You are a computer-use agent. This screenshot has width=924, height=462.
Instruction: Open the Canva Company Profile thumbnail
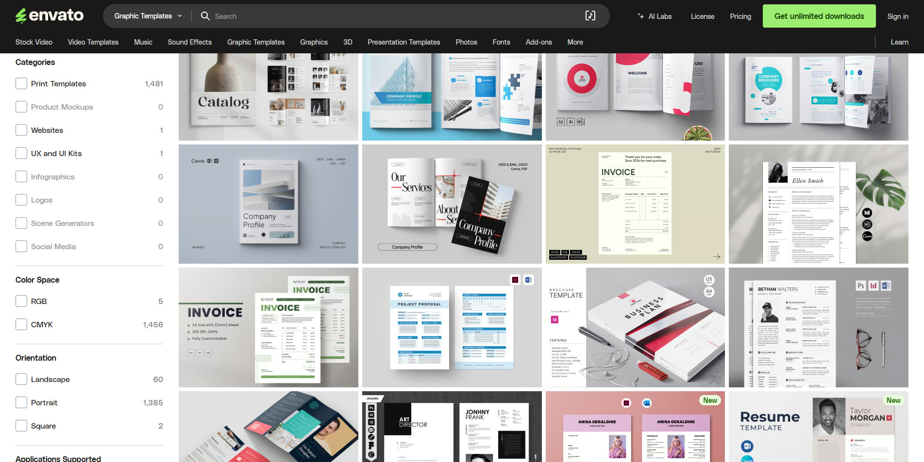click(269, 204)
